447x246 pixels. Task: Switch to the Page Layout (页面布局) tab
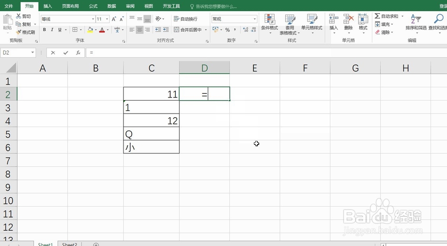(71, 6)
